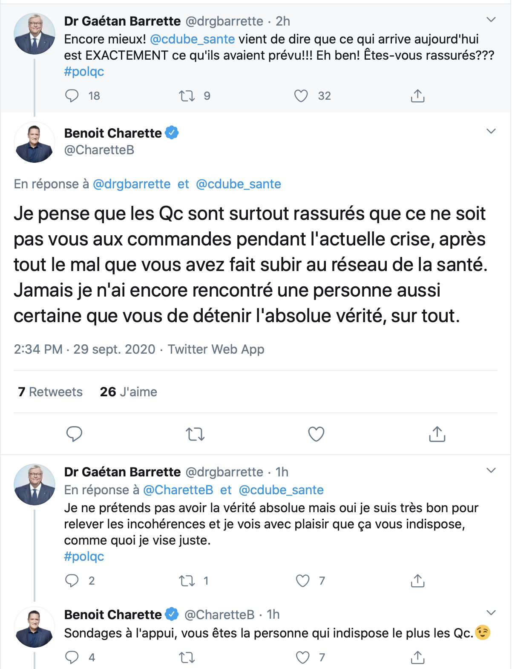Viewport: 512px width, 669px height.
Task: Like Benoit Charette's main tweet
Action: click(x=316, y=434)
